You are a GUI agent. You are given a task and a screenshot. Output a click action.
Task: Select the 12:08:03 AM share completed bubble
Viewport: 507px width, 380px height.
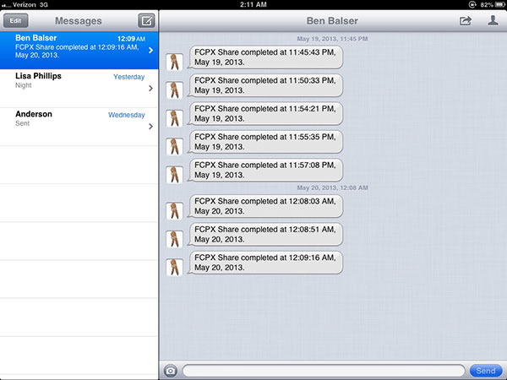(265, 206)
